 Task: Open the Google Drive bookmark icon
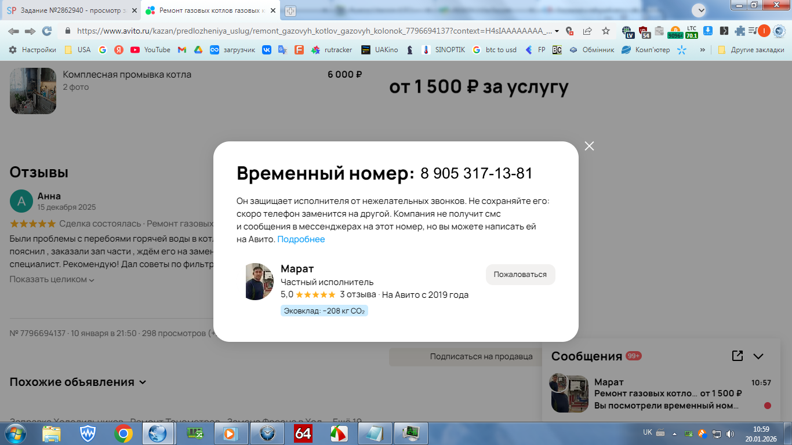(x=198, y=50)
